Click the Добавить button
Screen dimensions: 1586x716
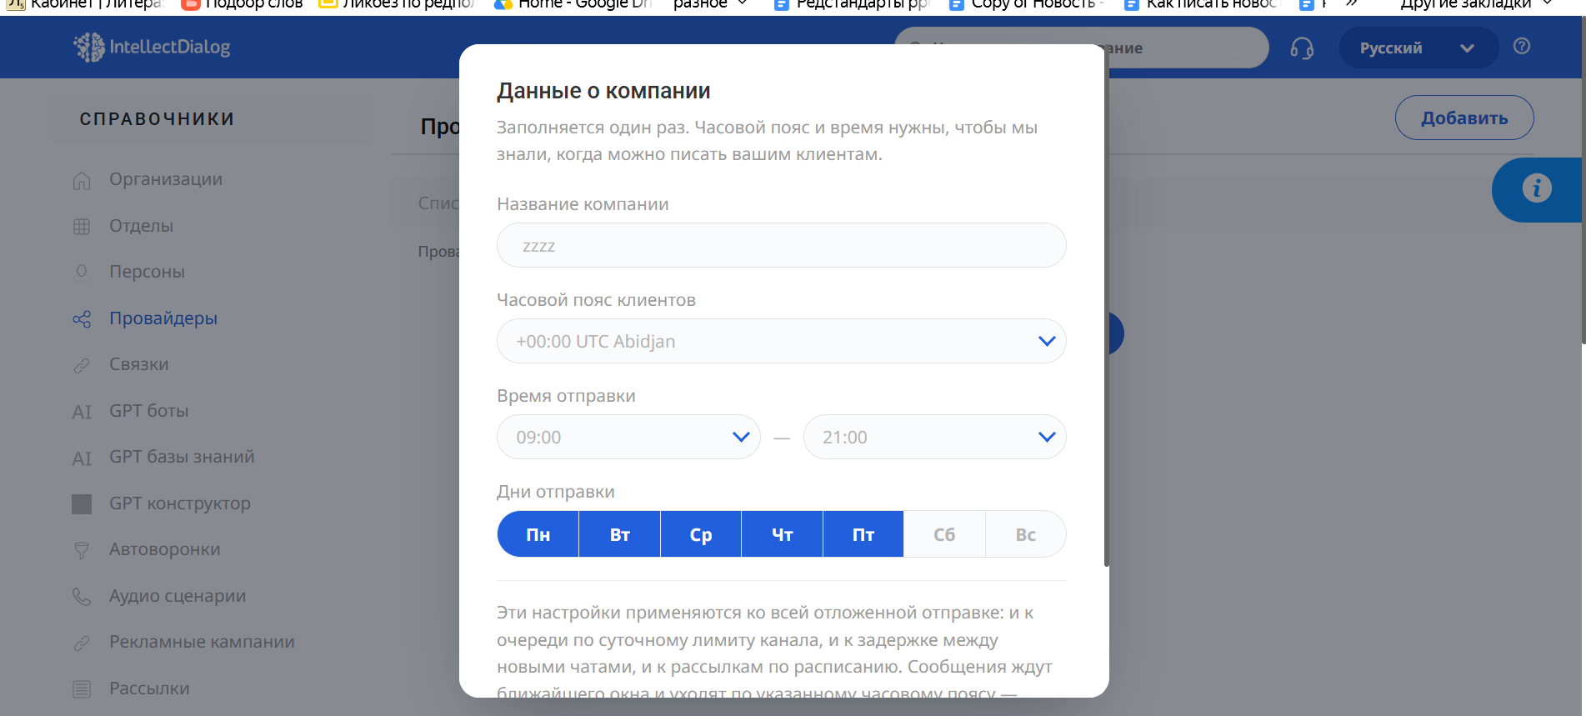(1464, 118)
